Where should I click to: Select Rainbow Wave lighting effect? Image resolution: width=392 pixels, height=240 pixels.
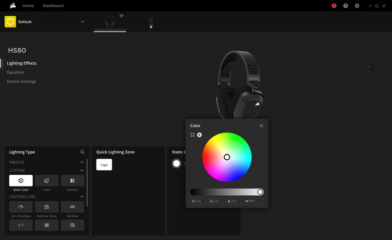tap(46, 207)
